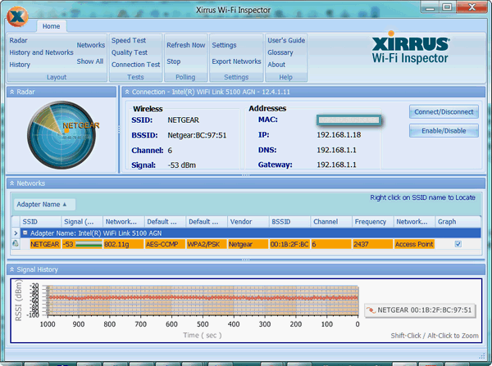Viewport: 492px width, 366px height.
Task: Click the SSID column header
Action: [x=41, y=222]
